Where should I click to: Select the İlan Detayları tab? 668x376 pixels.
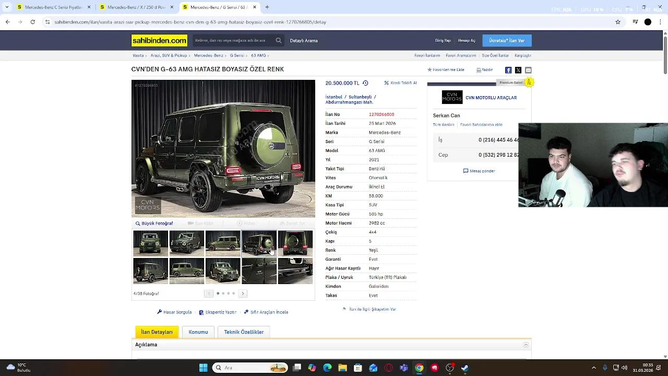pos(157,332)
